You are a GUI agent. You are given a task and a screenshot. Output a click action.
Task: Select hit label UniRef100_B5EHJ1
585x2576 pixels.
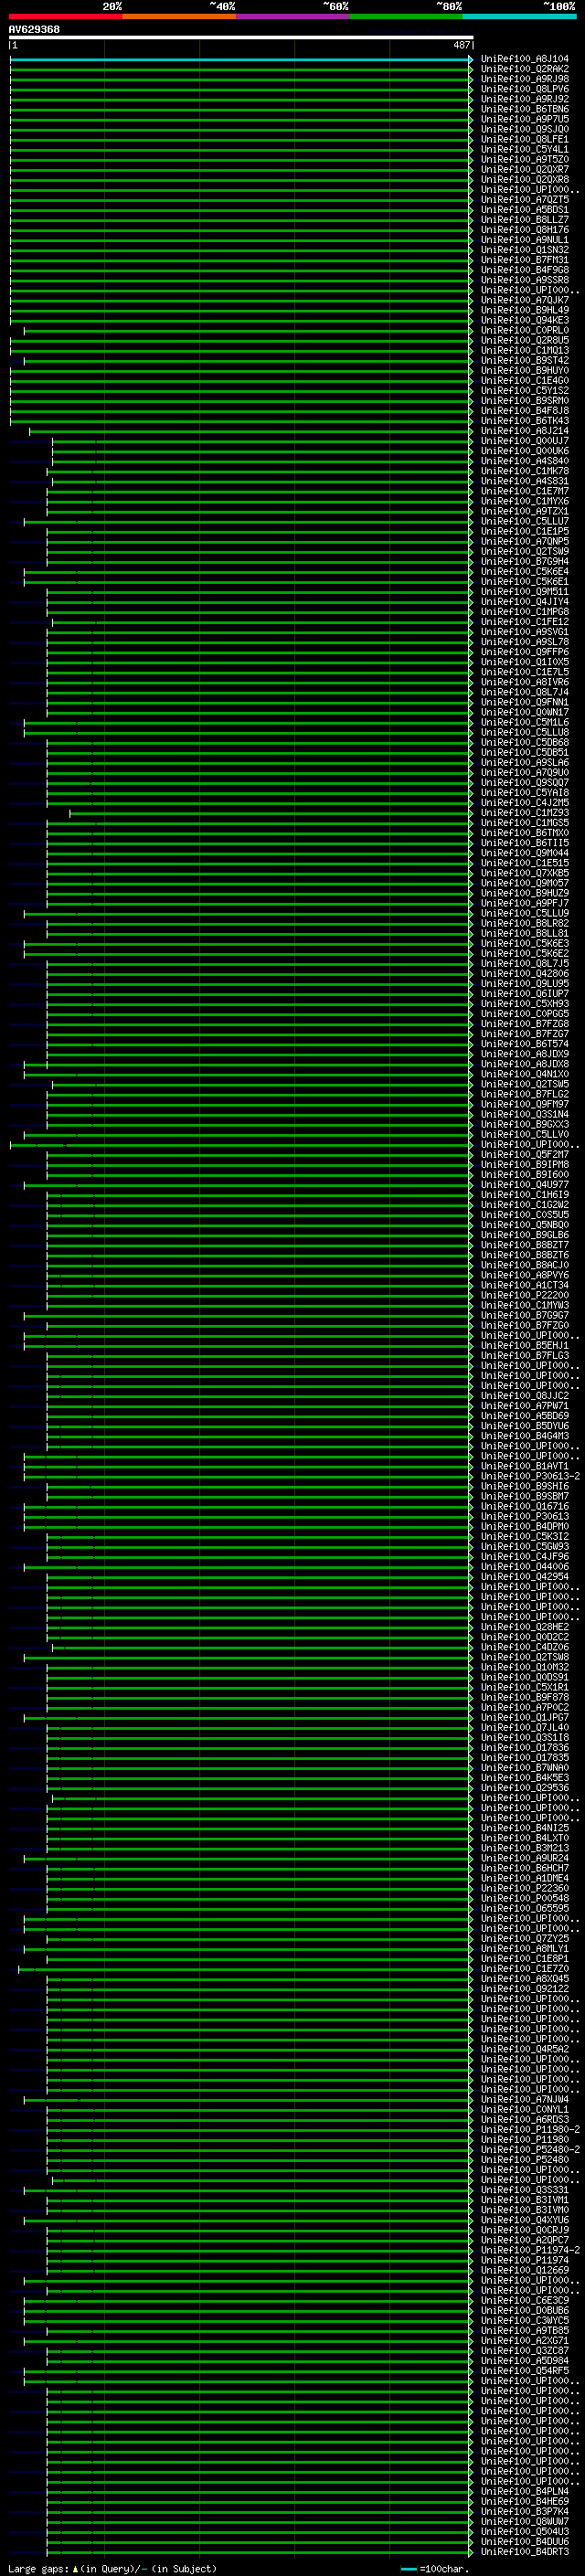525,1345
